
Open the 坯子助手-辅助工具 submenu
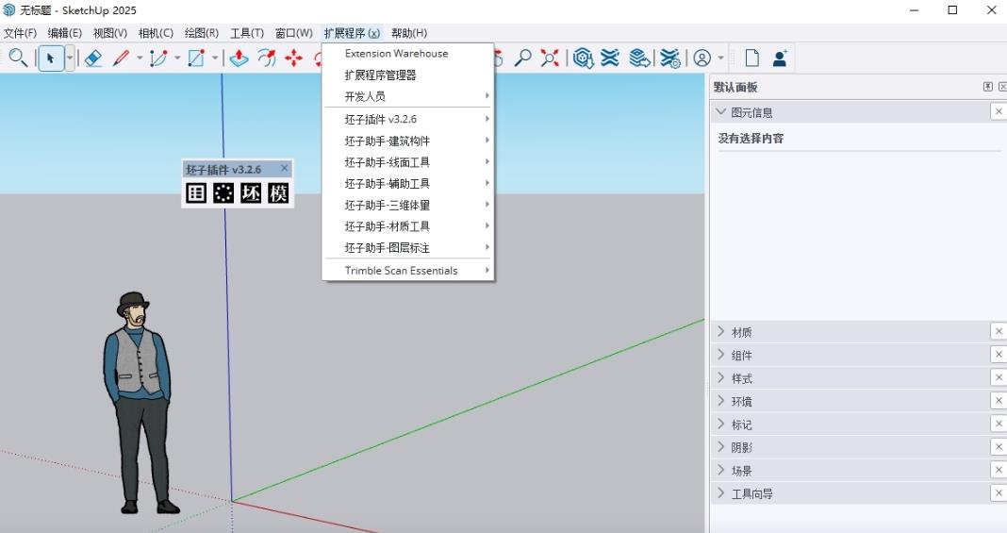point(408,184)
